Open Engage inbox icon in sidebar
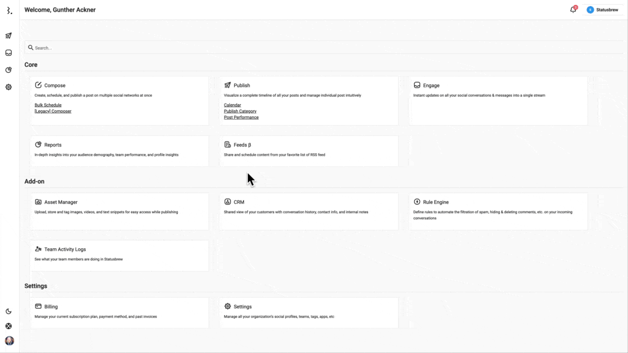The image size is (628, 353). [9, 53]
